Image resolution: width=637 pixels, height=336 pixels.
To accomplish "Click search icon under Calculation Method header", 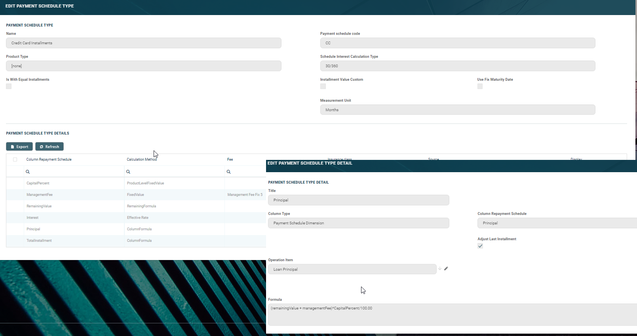I will click(128, 172).
